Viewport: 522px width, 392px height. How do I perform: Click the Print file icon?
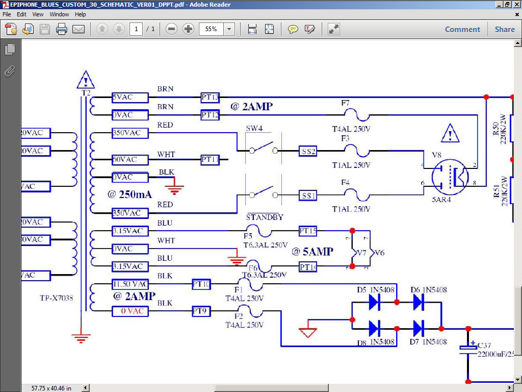[x=62, y=29]
